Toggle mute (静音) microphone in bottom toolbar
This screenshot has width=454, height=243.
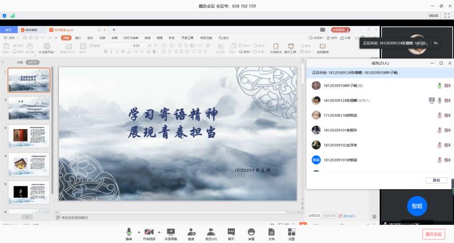coord(129,232)
